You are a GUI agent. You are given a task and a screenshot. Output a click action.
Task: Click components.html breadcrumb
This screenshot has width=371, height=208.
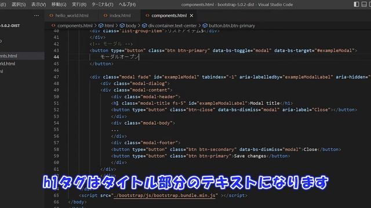coord(75,25)
